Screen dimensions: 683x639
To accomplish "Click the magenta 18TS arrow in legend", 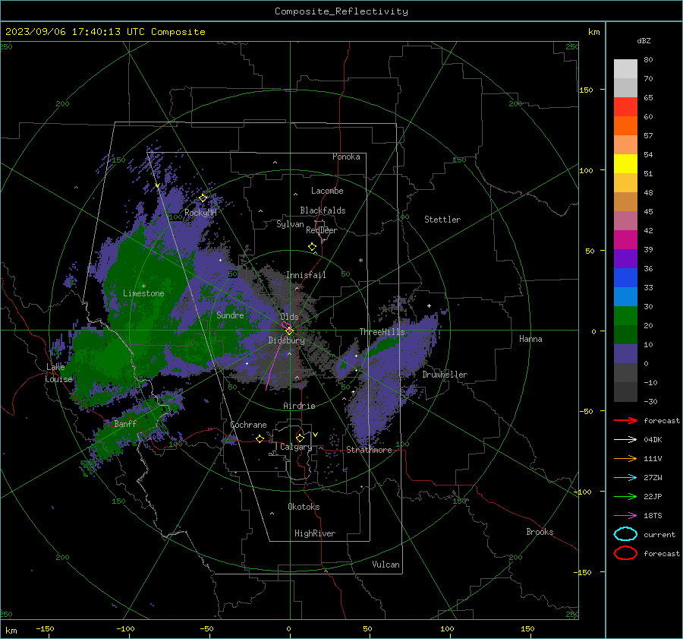I will (x=625, y=516).
